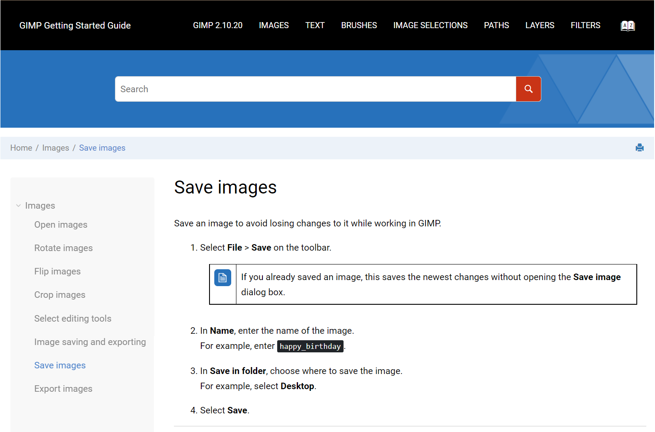This screenshot has width=655, height=432.
Task: Open the BRUSHES navigation menu
Action: pos(359,26)
